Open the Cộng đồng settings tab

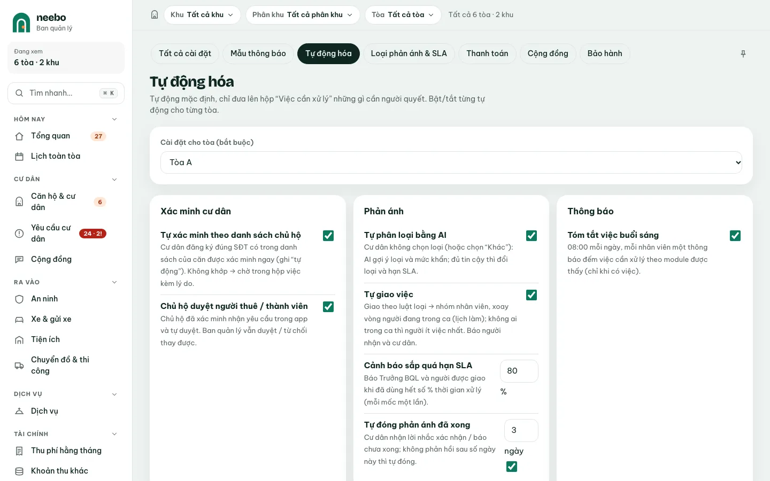coord(548,53)
